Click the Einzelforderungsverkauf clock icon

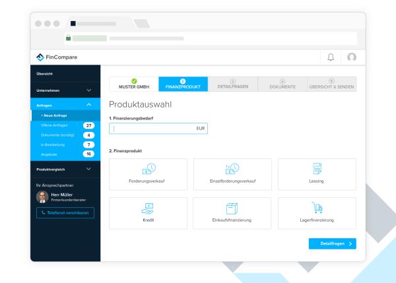(x=232, y=169)
